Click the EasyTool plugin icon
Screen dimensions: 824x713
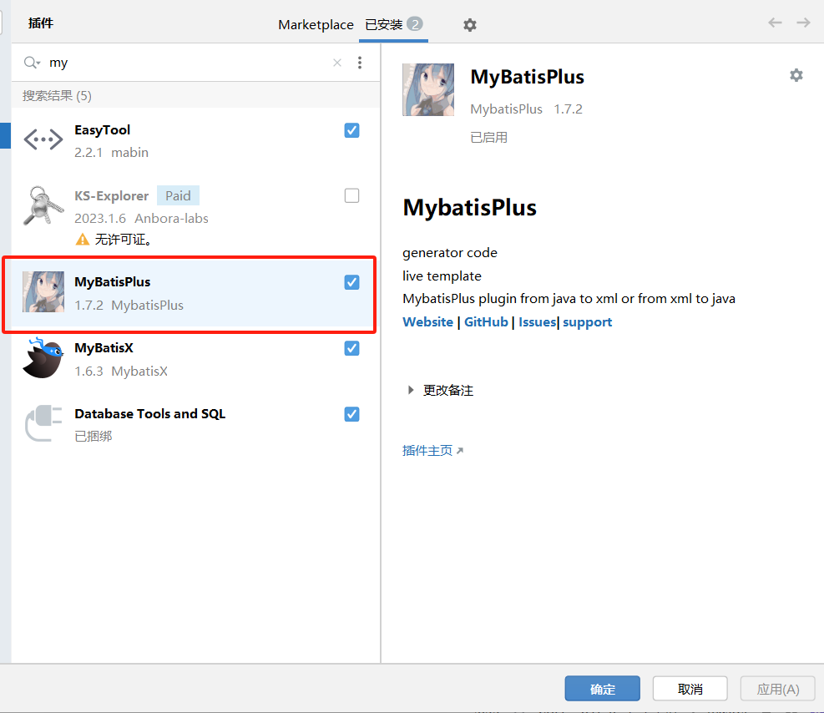tap(43, 139)
